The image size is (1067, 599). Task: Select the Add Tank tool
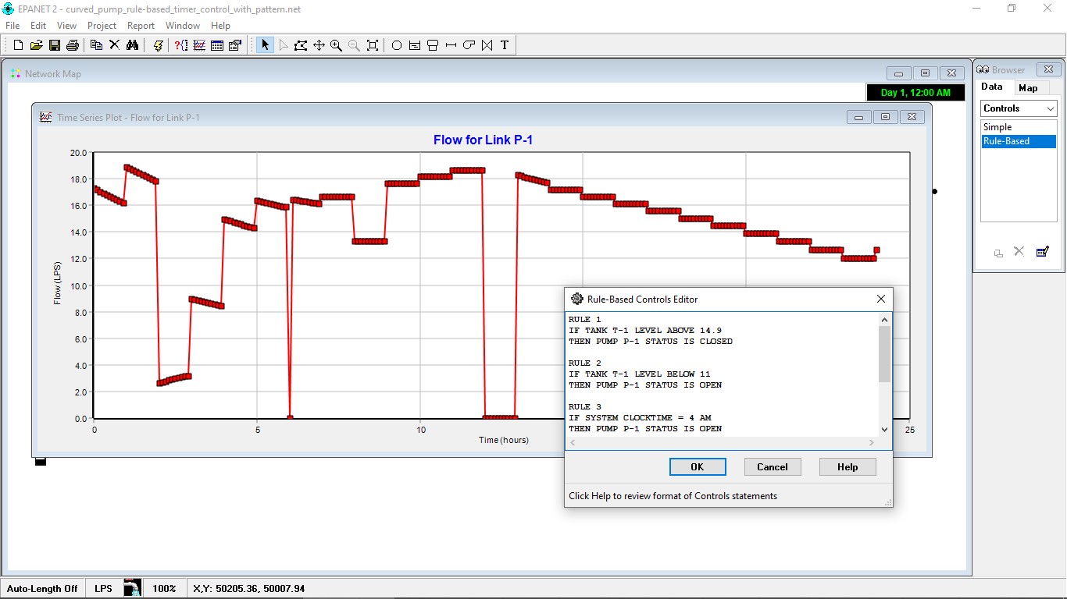pyautogui.click(x=432, y=44)
